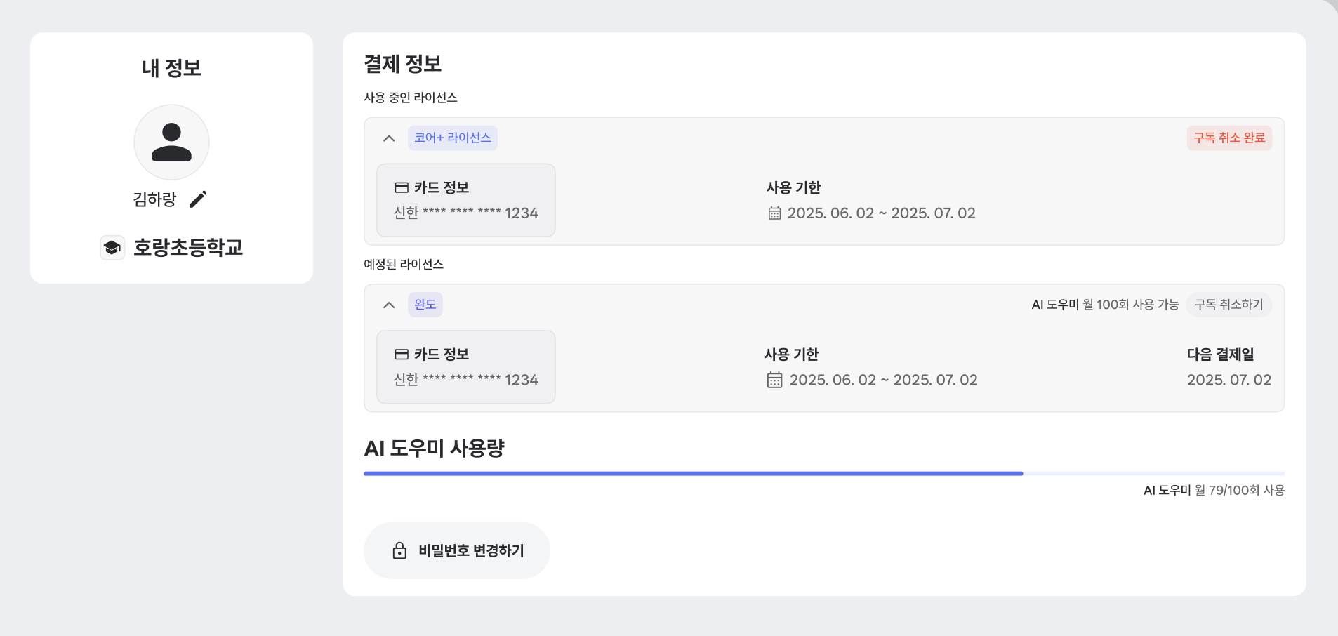The width and height of the screenshot is (1338, 636).
Task: Click the 구독 취소 완료 status badge
Action: coord(1229,138)
